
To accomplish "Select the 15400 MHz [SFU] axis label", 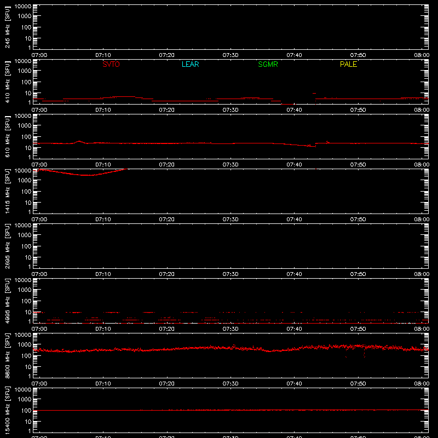I will [7, 410].
